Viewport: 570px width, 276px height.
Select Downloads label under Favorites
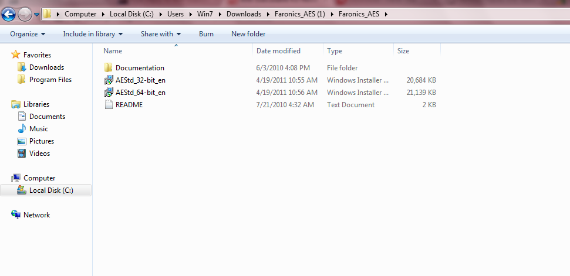(46, 67)
